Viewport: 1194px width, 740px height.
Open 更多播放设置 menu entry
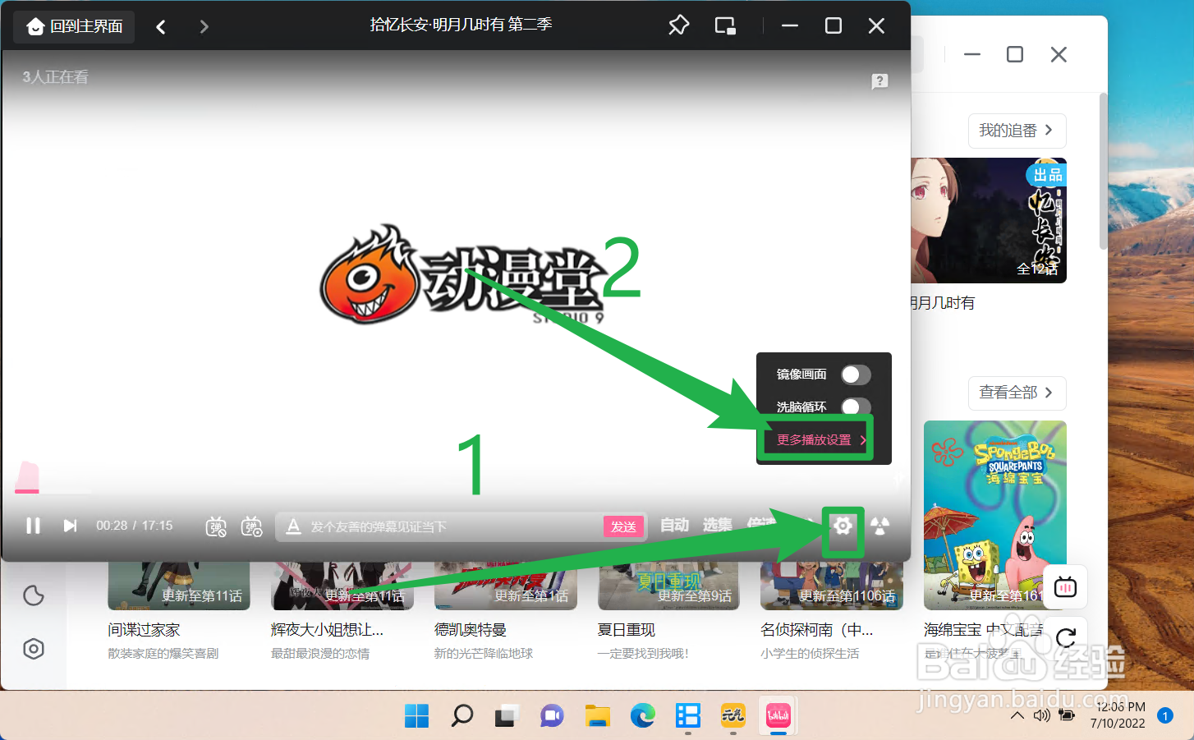point(821,439)
